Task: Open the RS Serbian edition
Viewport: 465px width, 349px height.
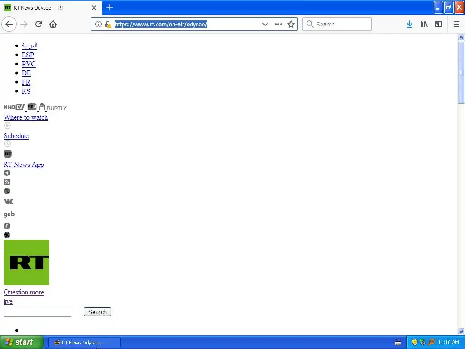Action: 26,91
